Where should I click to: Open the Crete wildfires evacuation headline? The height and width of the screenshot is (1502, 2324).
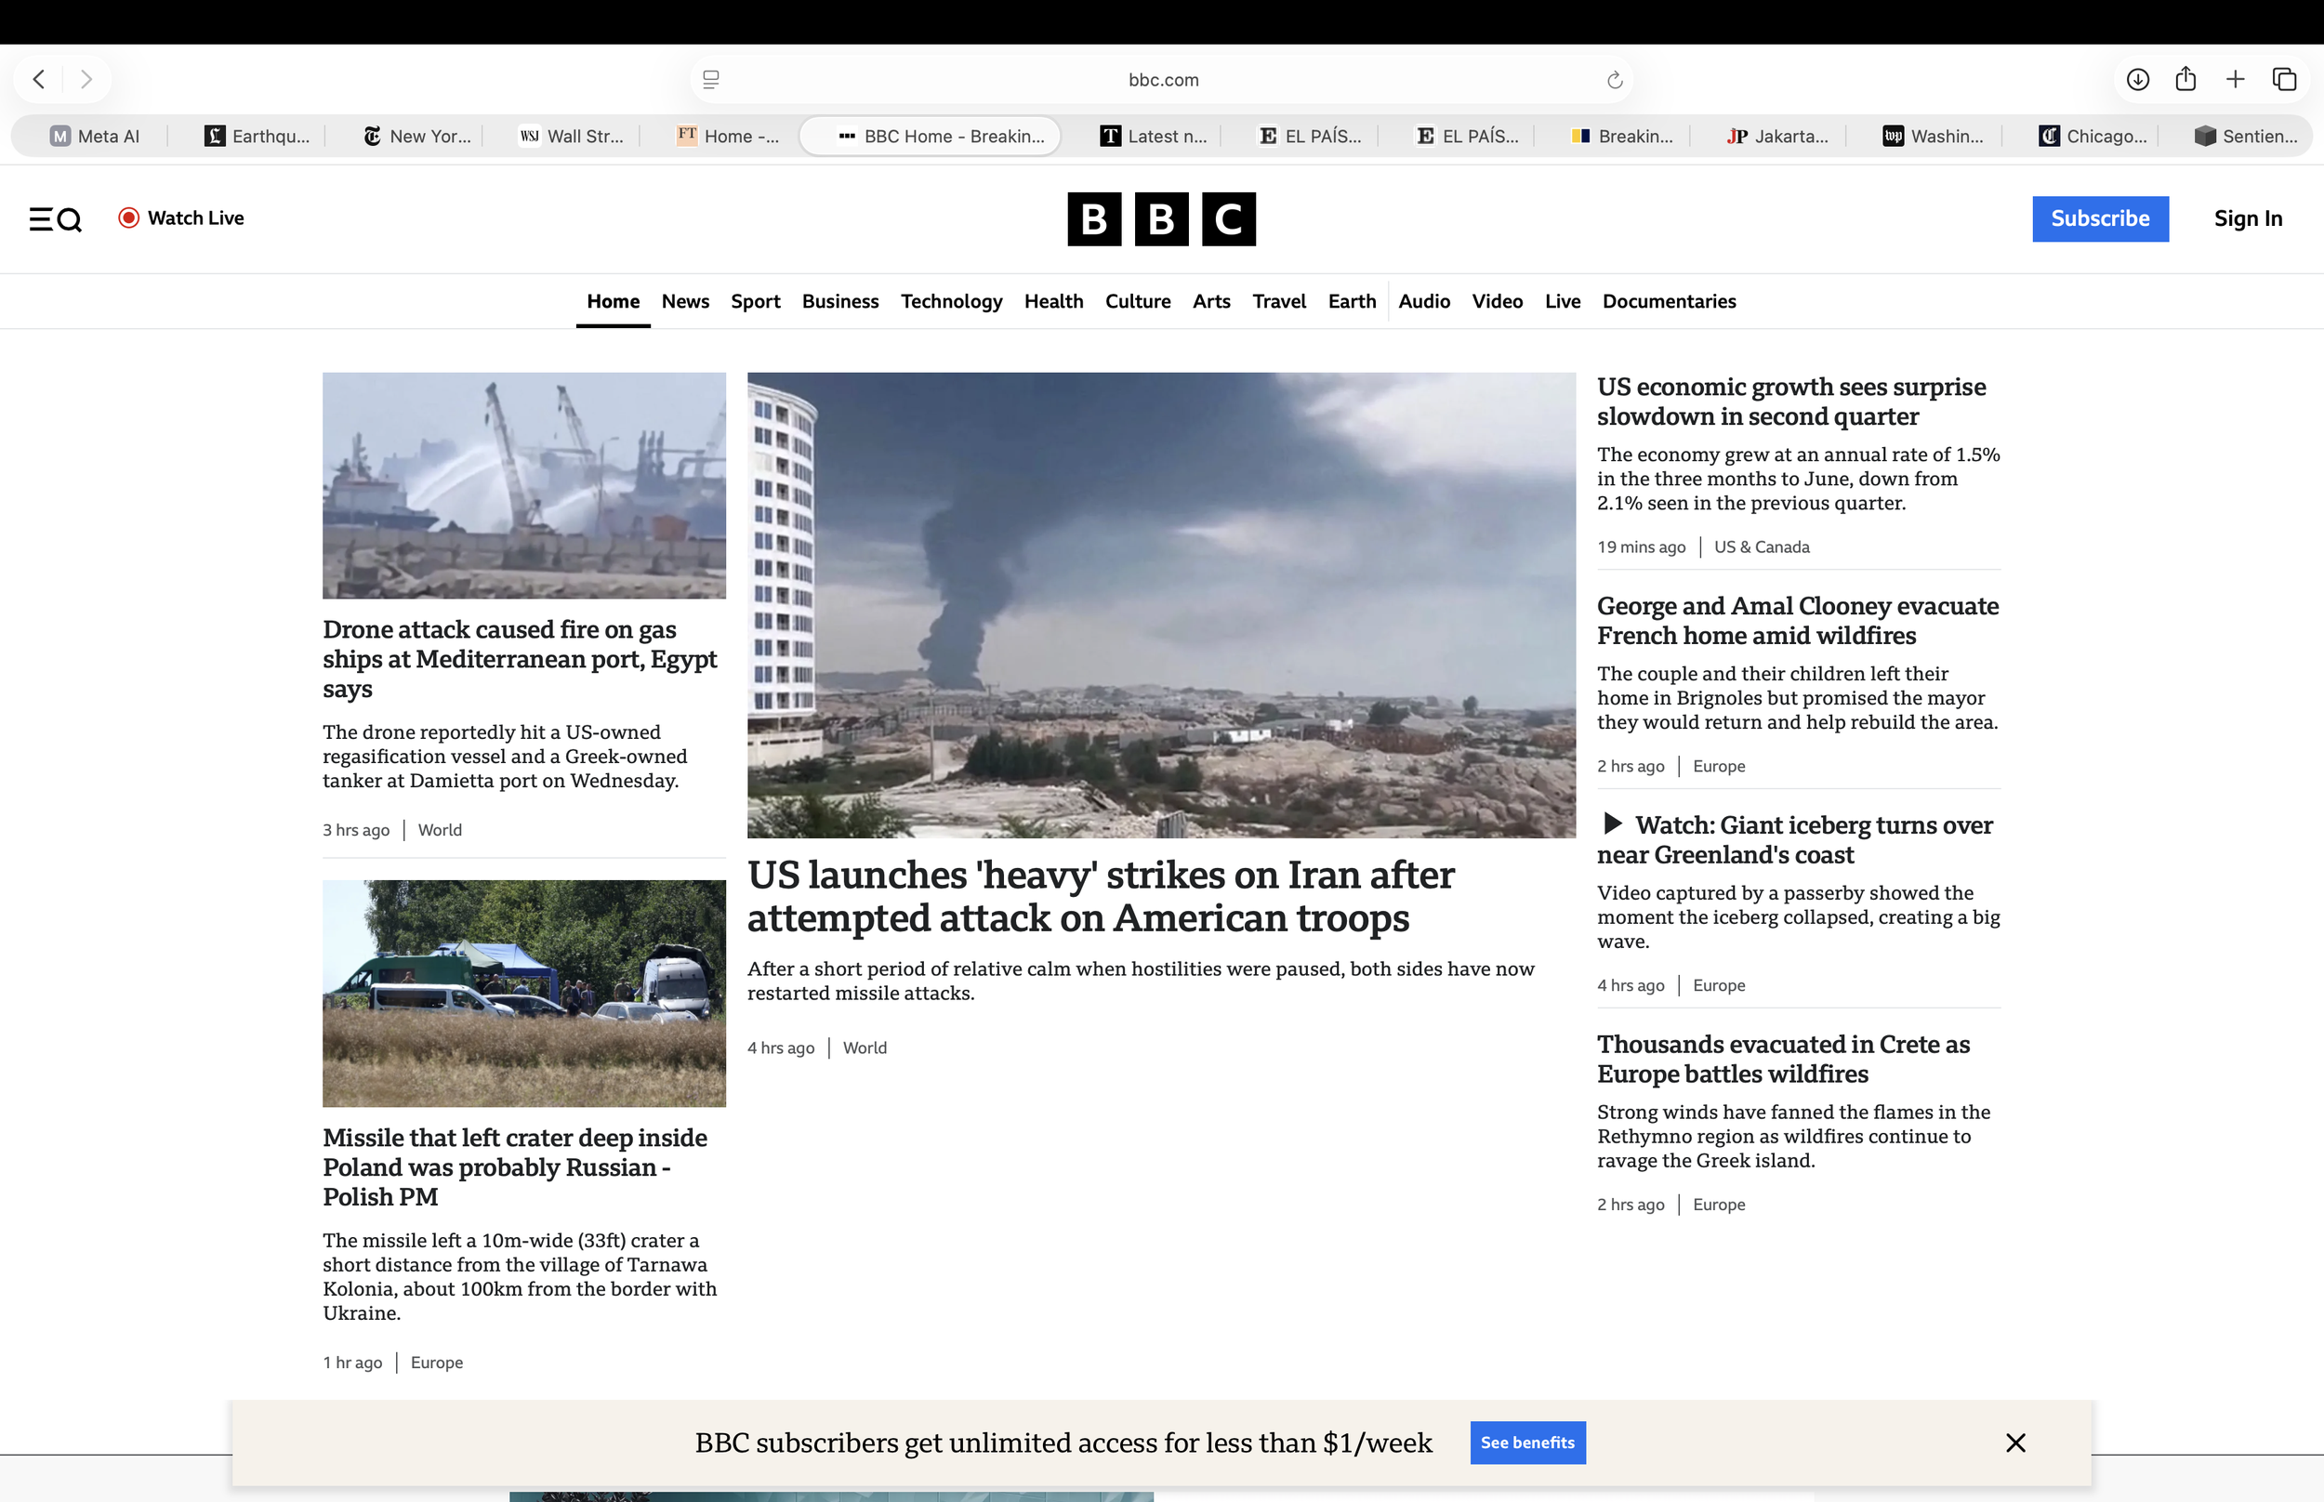tap(1783, 1060)
